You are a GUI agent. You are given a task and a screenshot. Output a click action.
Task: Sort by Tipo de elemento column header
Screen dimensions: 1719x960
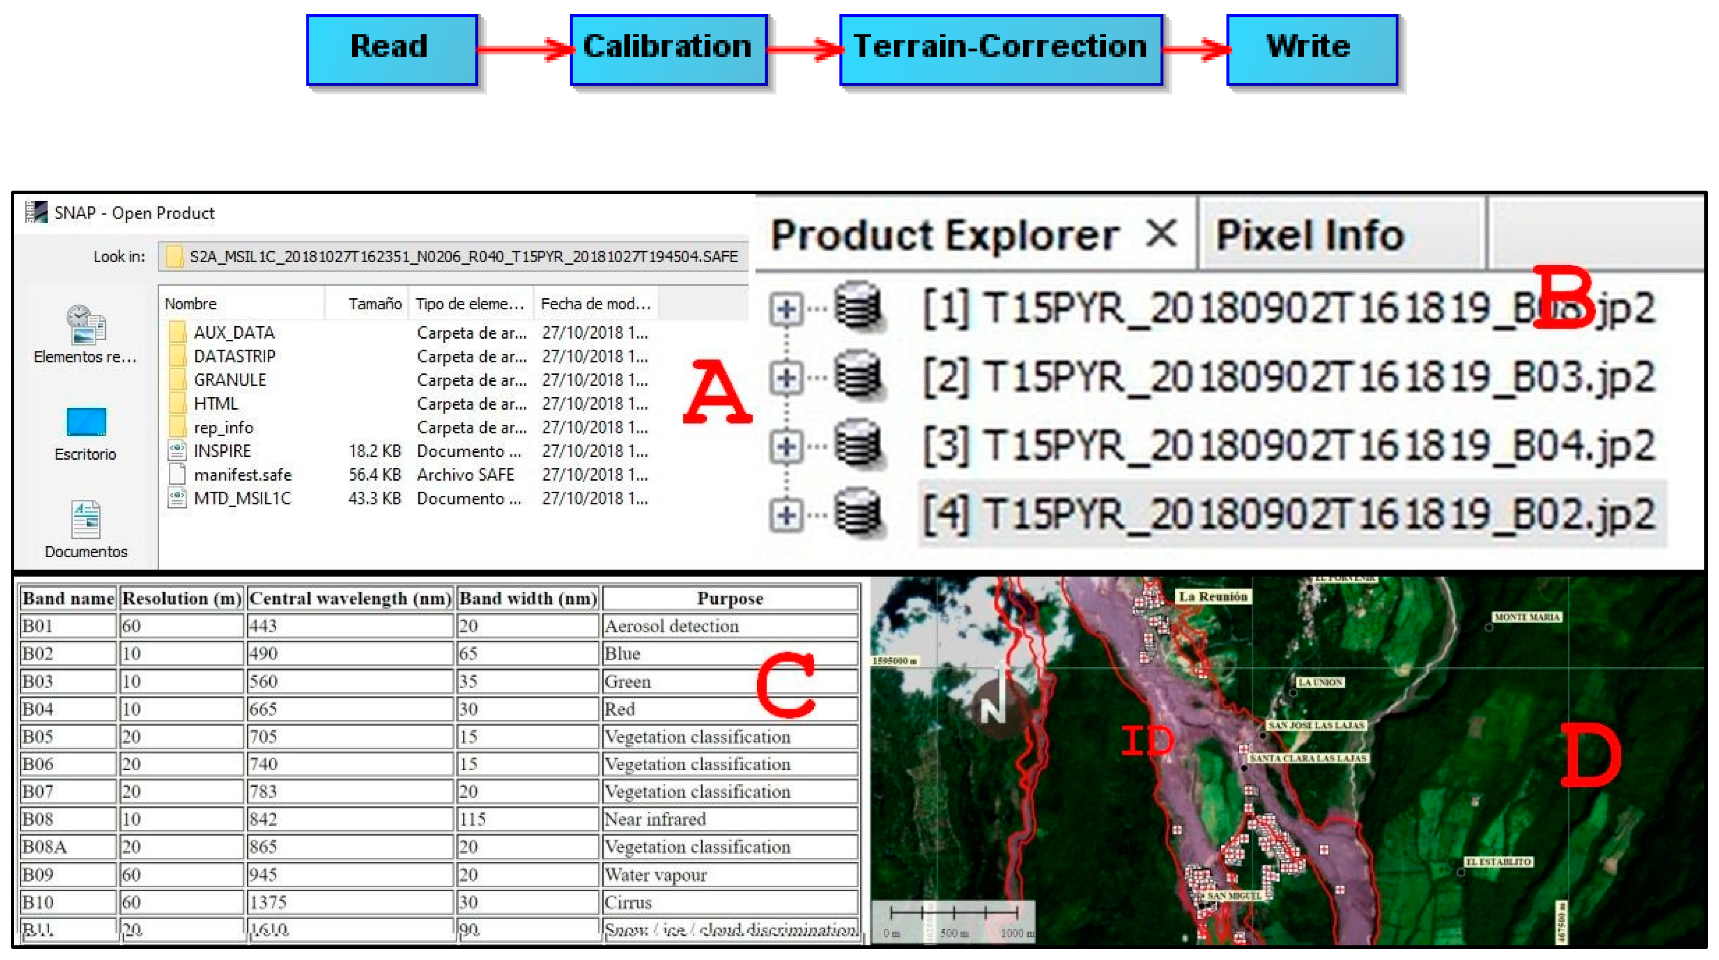point(471,303)
